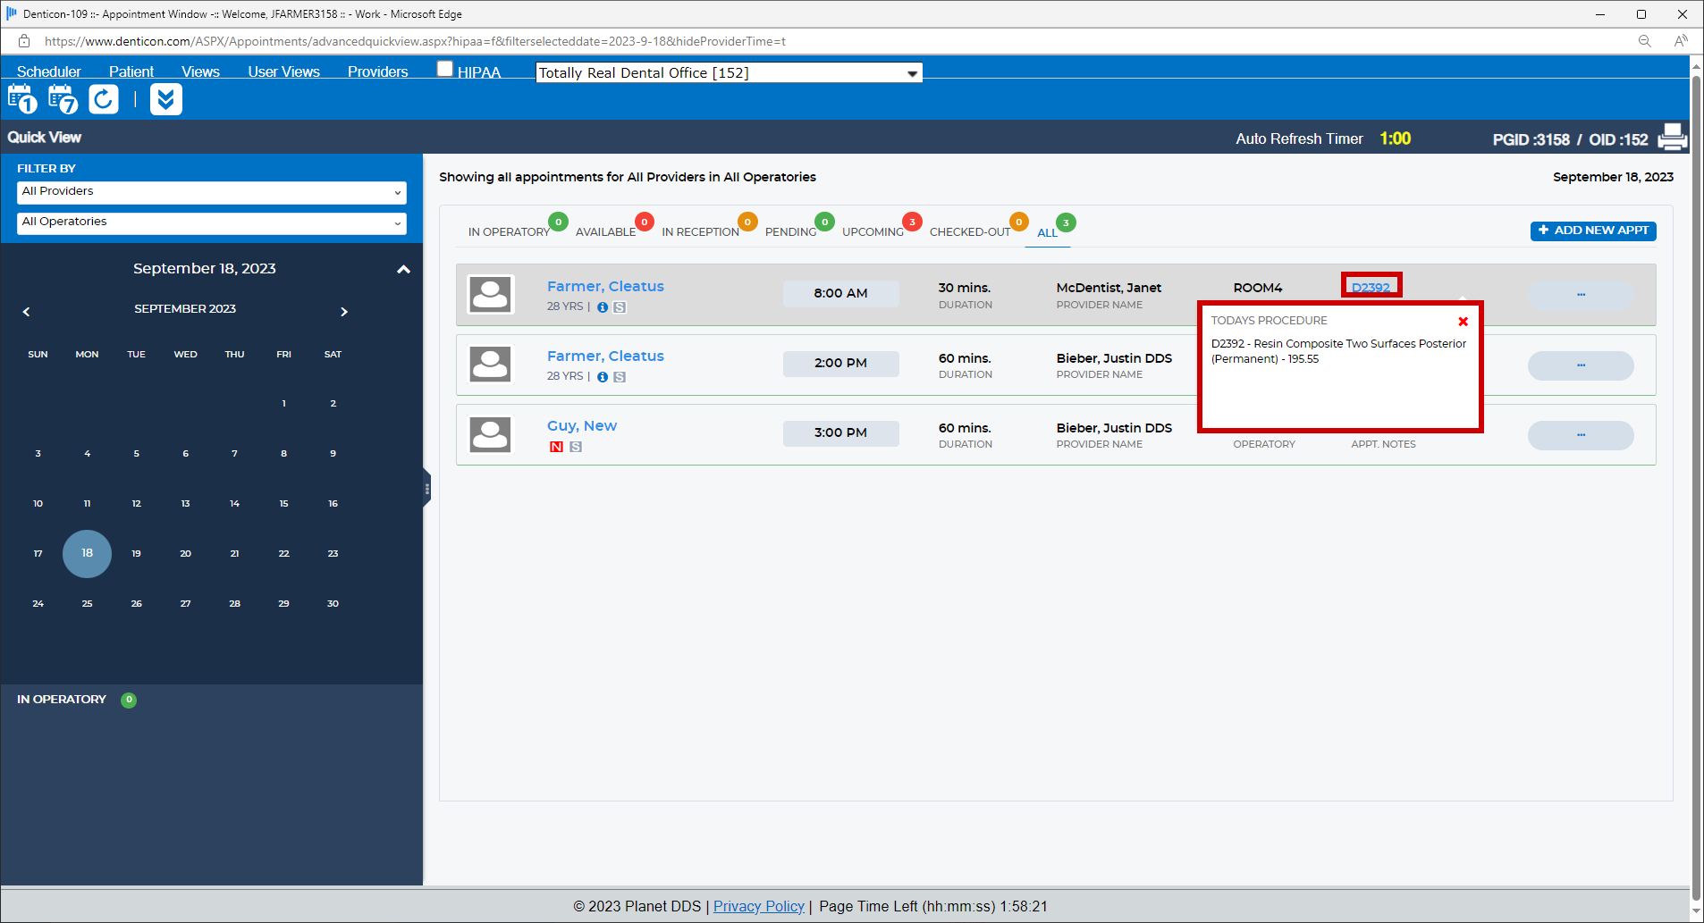Image resolution: width=1704 pixels, height=923 pixels.
Task: Click the Guy, New patient avatar
Action: tap(491, 434)
